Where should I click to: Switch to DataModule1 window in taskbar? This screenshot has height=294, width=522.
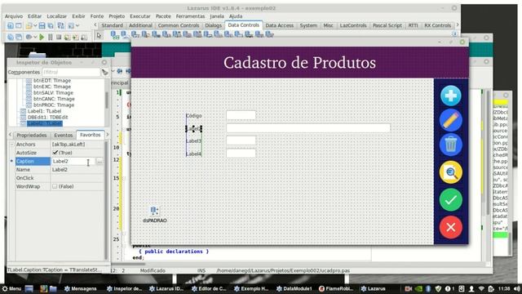294,288
